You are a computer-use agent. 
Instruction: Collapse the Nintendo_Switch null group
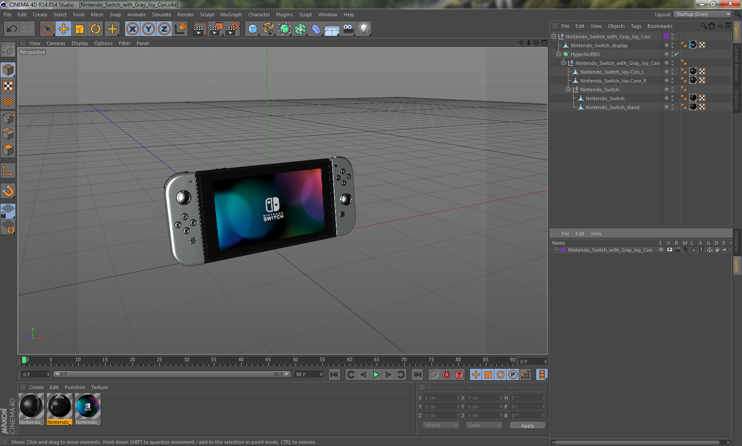click(568, 90)
